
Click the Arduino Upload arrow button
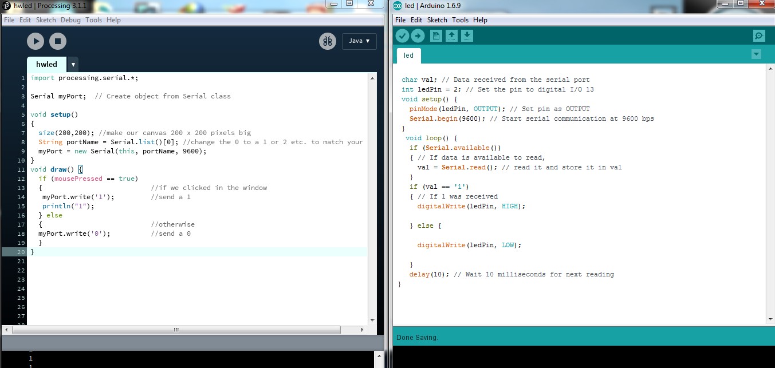pyautogui.click(x=418, y=36)
